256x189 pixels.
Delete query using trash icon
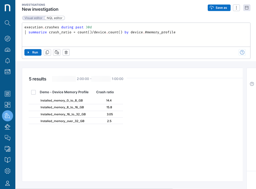(x=66, y=52)
